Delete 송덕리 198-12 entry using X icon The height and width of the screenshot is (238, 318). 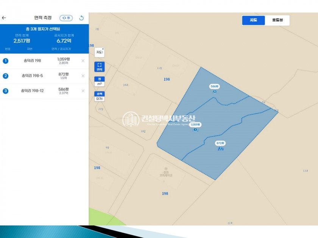click(x=83, y=91)
